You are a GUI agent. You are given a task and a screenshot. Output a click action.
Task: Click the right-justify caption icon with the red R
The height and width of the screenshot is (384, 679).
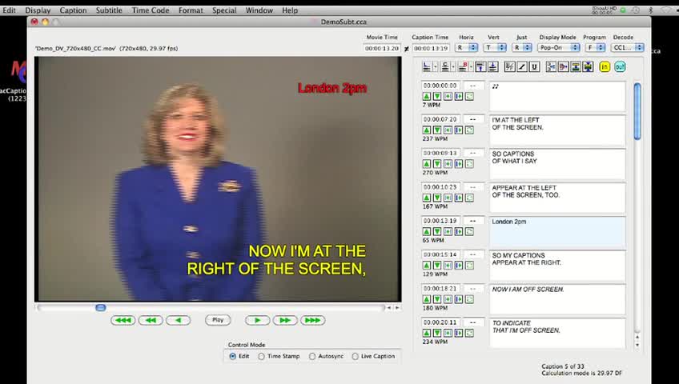pyautogui.click(x=463, y=66)
